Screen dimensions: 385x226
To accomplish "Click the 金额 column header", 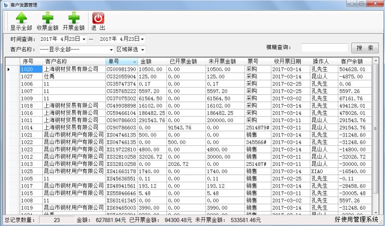I will [152, 62].
